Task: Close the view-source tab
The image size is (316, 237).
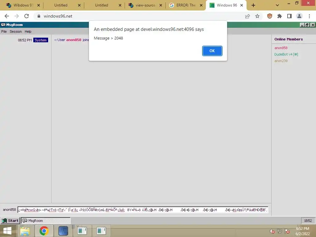Action: coord(160,5)
